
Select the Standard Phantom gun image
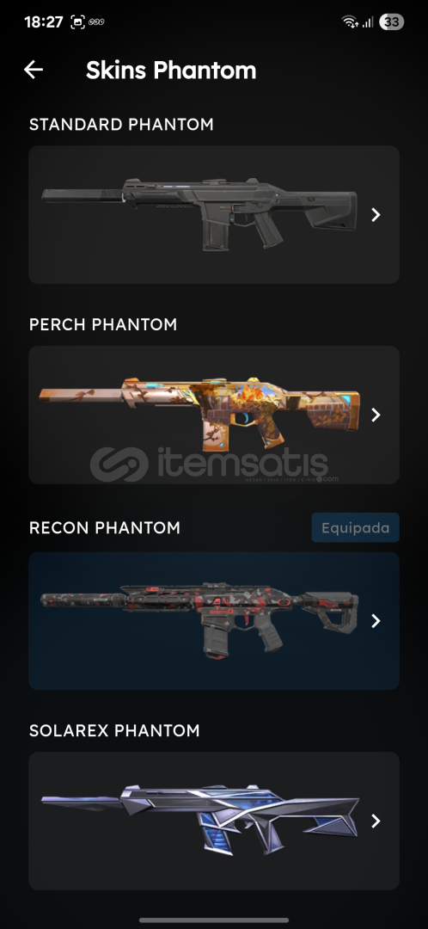[x=199, y=213]
